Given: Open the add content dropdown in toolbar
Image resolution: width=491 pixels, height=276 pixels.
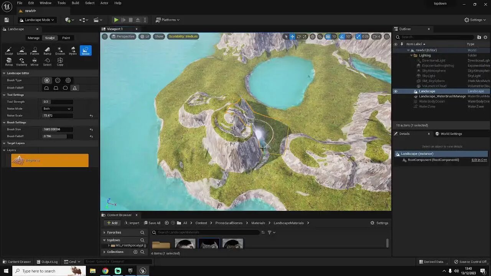Looking at the screenshot, I should tap(69, 20).
